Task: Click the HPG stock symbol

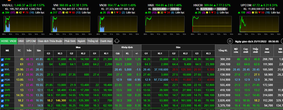Action: [7, 95]
